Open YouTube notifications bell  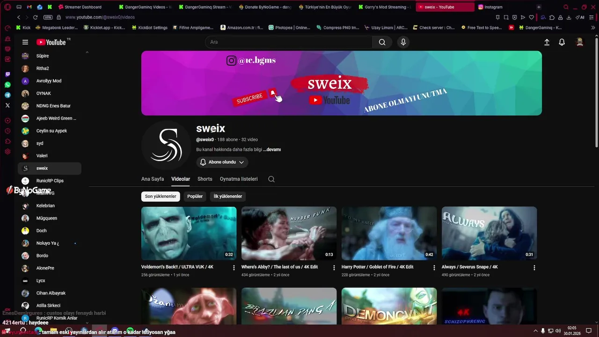[x=562, y=42]
